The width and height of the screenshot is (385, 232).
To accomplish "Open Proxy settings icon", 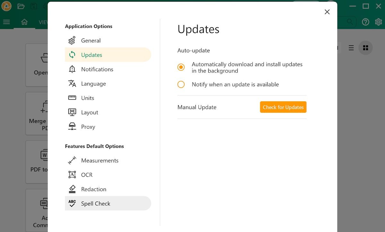I will click(x=72, y=127).
